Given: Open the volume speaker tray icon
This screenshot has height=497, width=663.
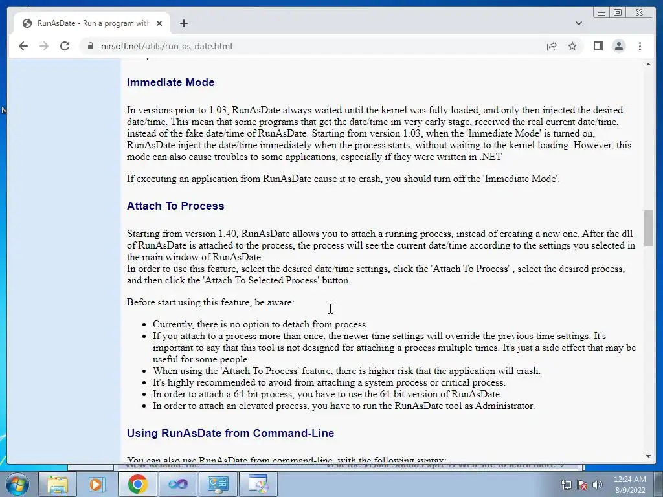Looking at the screenshot, I should click(598, 485).
